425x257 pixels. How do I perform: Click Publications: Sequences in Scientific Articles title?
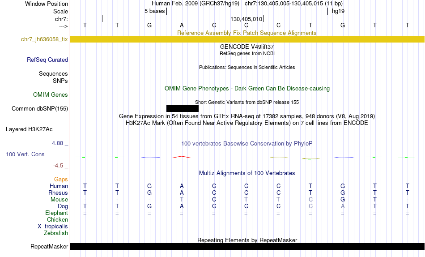[247, 67]
